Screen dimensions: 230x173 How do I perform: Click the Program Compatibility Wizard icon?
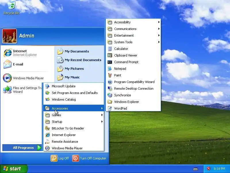pyautogui.click(x=110, y=82)
